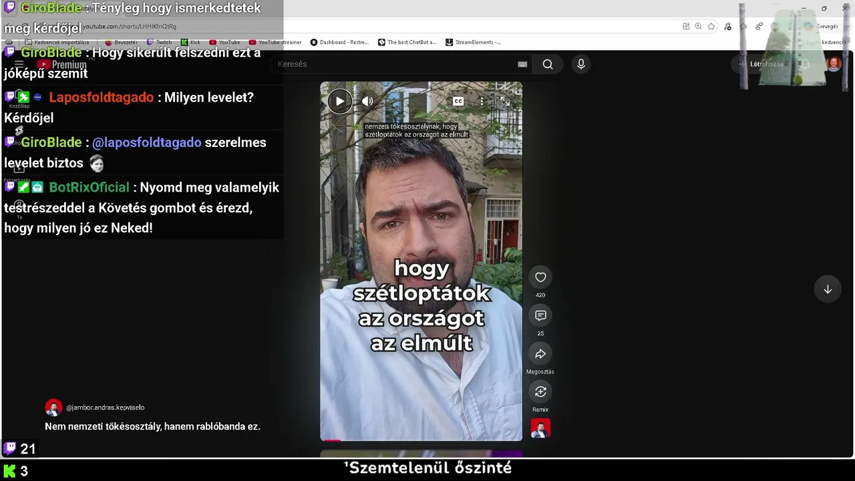This screenshot has width=855, height=481.
Task: Click the BotRixOficial chat username
Action: 89,188
